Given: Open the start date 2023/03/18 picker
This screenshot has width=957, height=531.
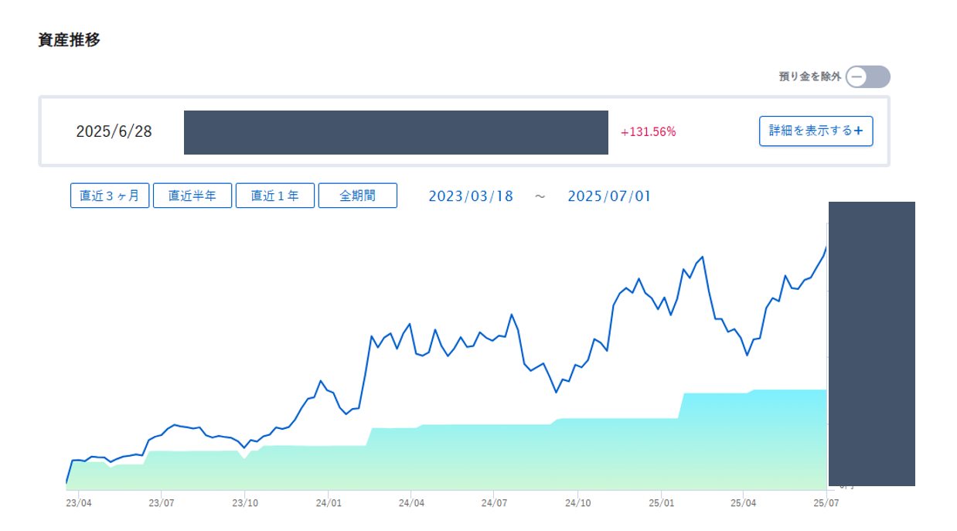Looking at the screenshot, I should click(471, 196).
